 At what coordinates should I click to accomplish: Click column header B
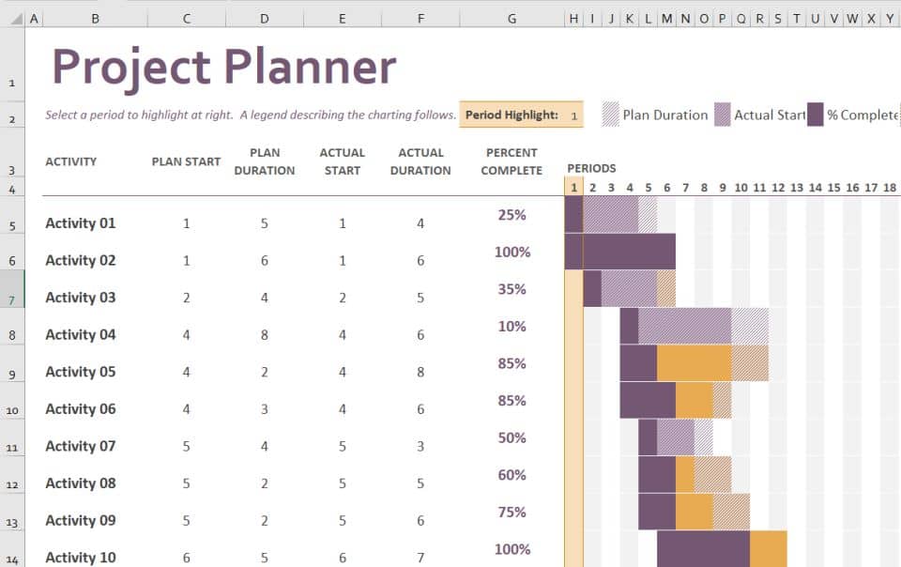(x=96, y=16)
